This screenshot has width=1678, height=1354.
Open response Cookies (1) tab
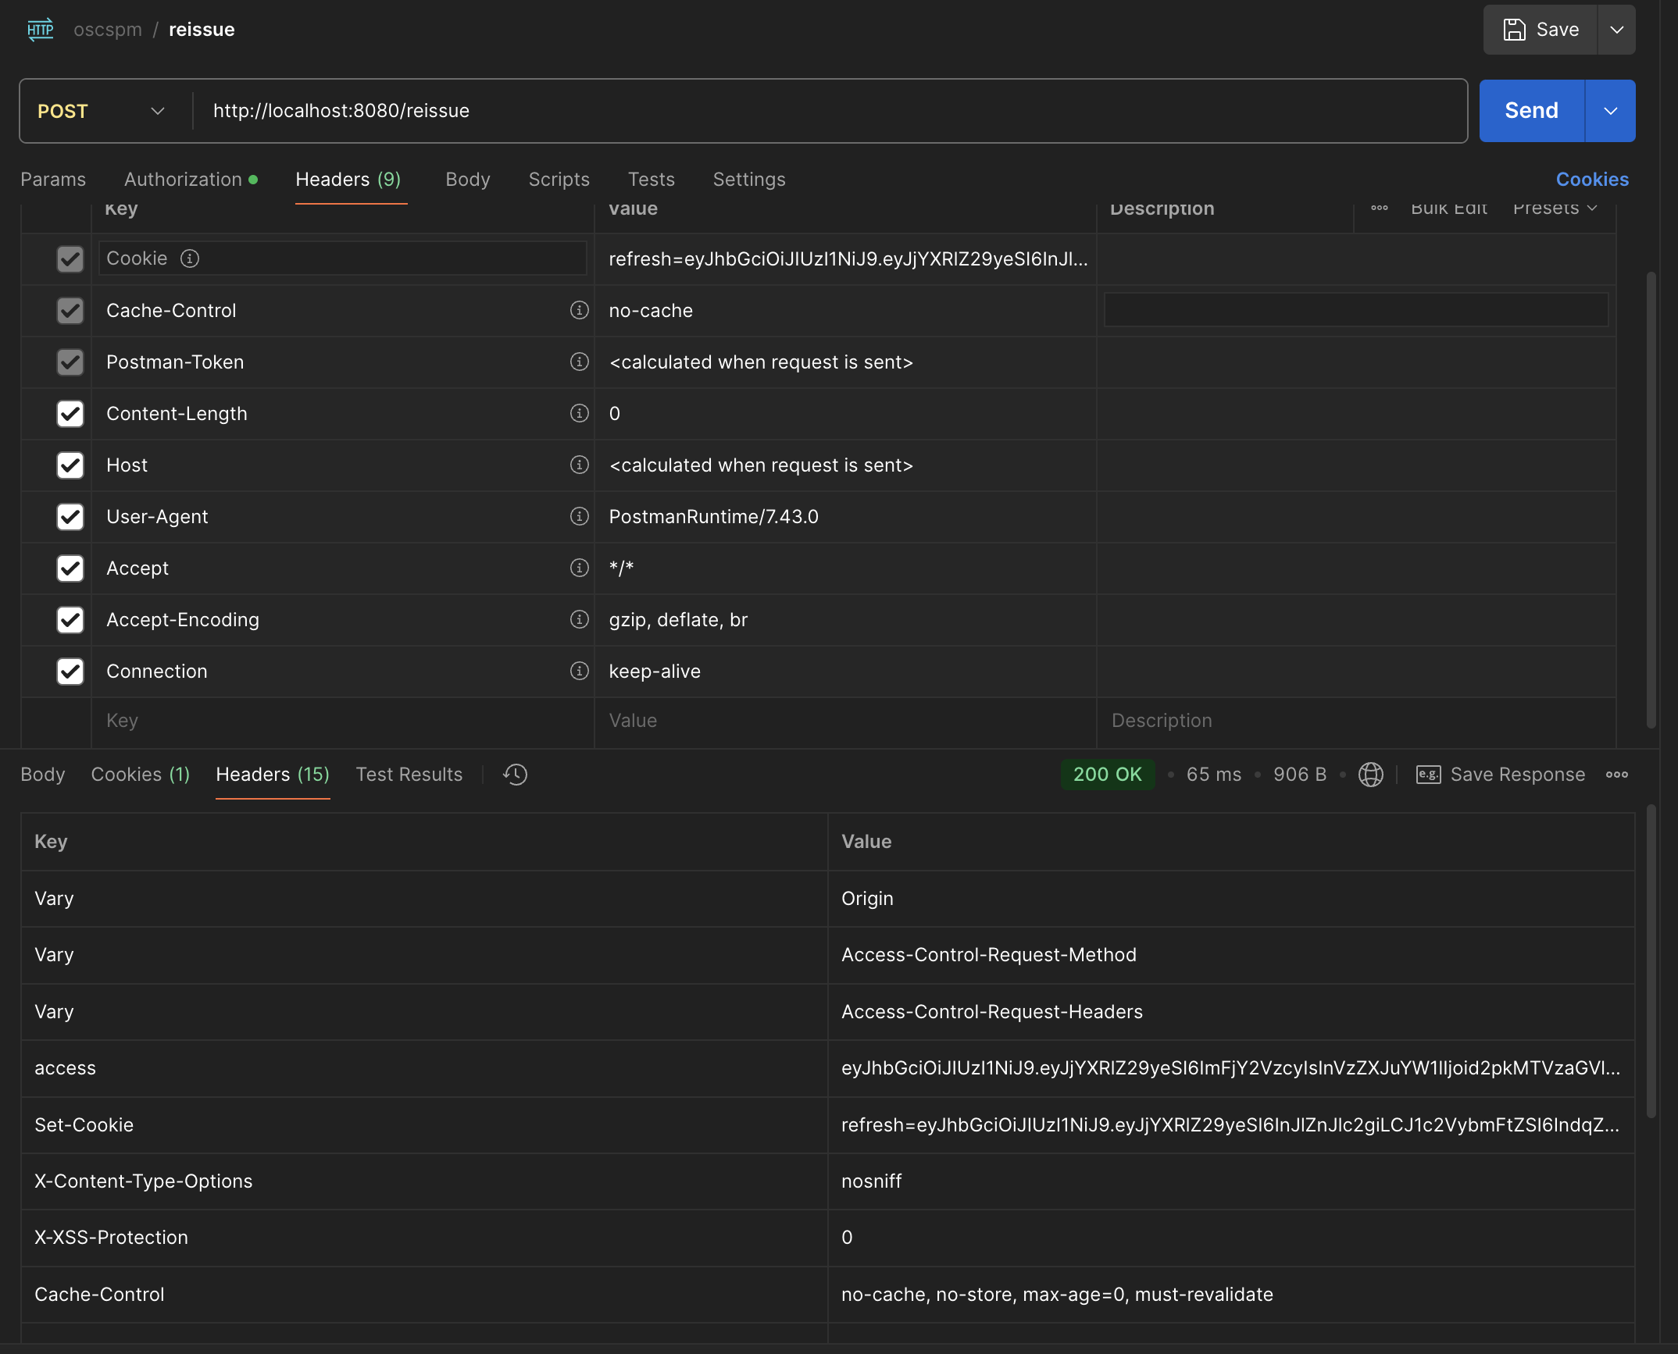point(140,775)
